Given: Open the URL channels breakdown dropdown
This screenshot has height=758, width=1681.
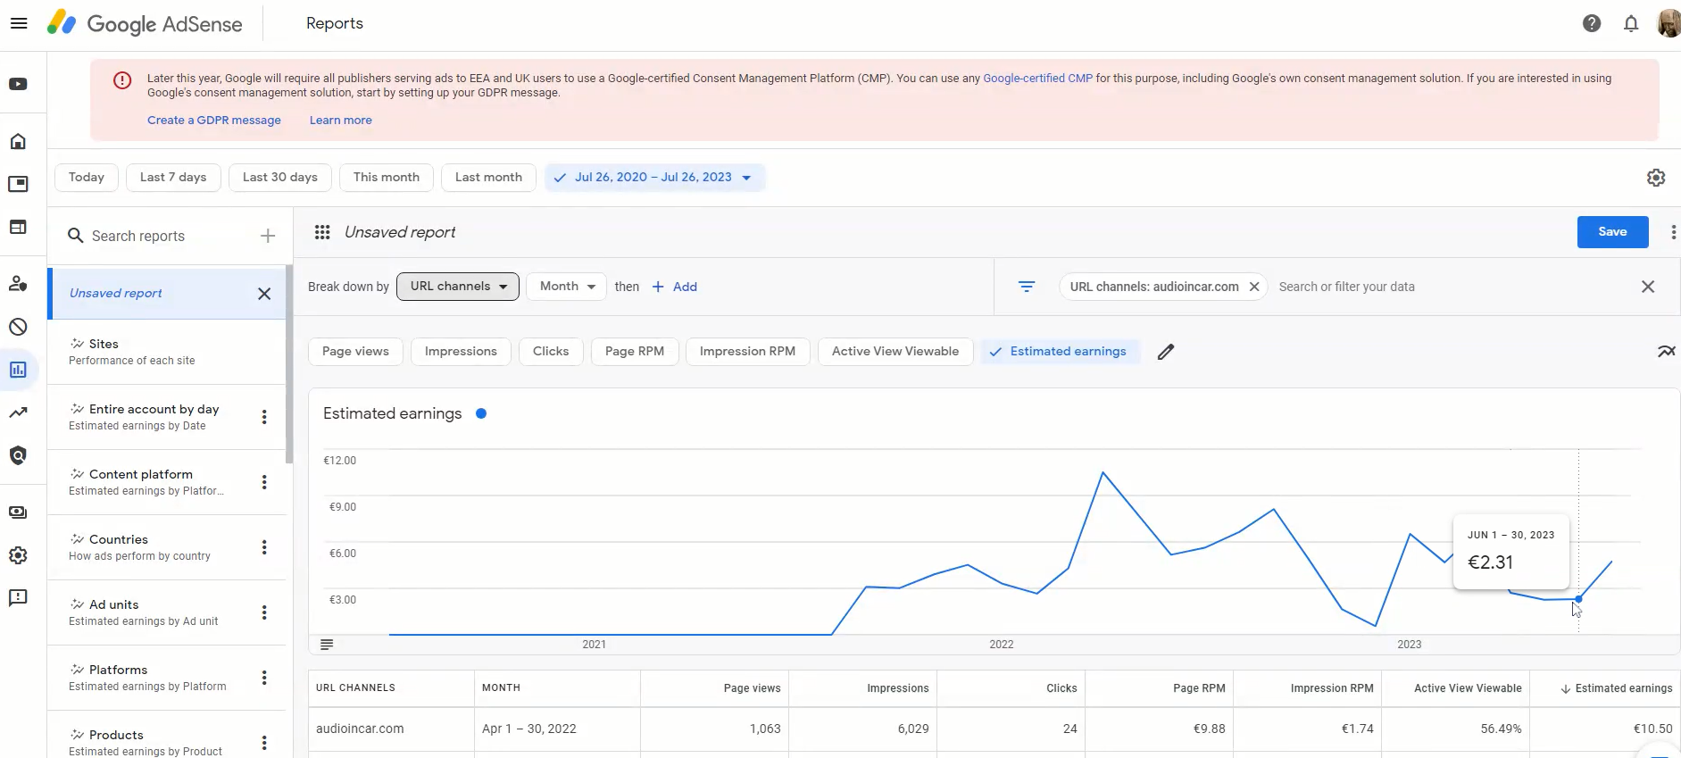Looking at the screenshot, I should (x=458, y=287).
